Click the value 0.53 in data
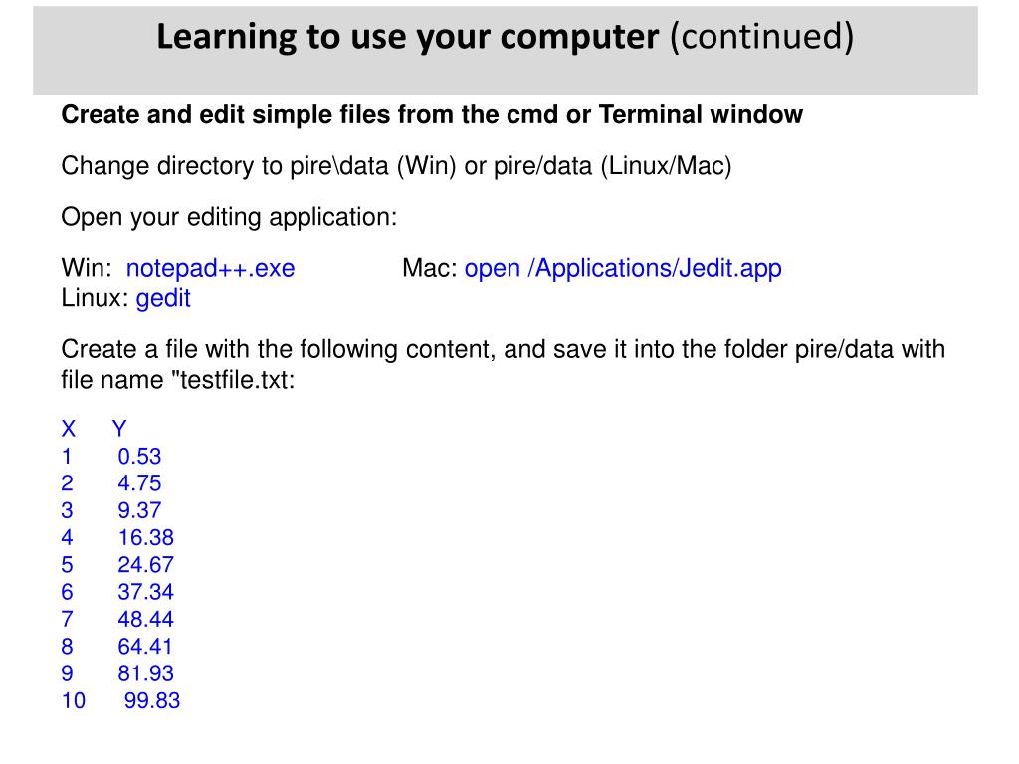Screen dimensions: 1019x764 click(x=139, y=456)
